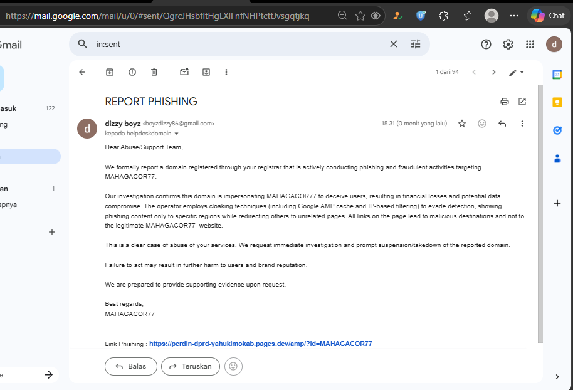Open the browser favorites list icon
This screenshot has height=390, width=573.
[x=468, y=16]
